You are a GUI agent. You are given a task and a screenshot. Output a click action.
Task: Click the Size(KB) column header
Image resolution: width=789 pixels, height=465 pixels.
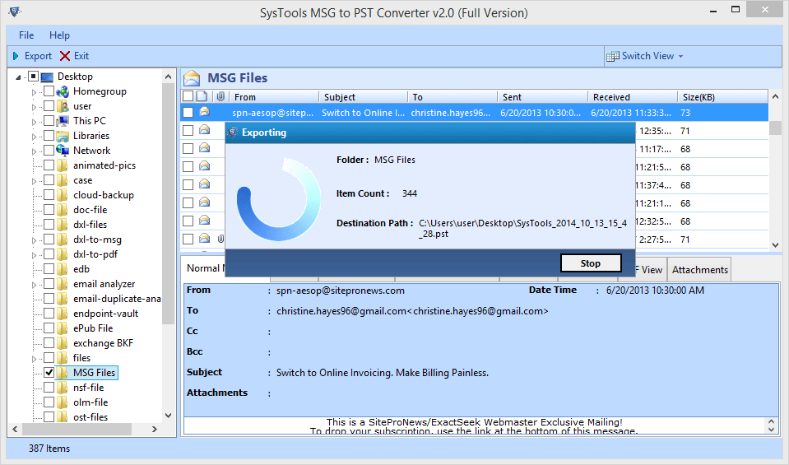[x=722, y=96]
